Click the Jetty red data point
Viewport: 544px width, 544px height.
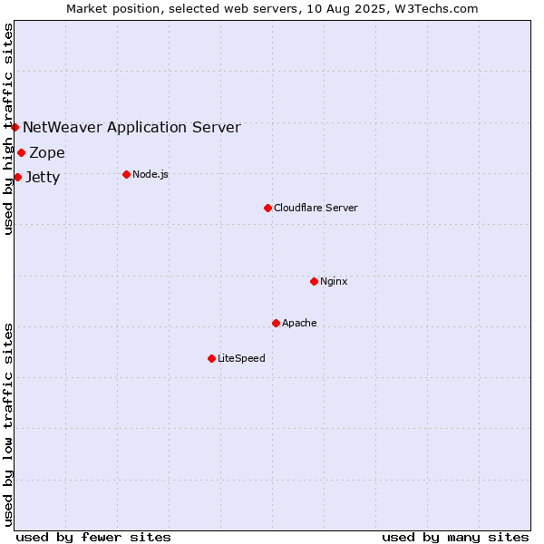pyautogui.click(x=18, y=178)
